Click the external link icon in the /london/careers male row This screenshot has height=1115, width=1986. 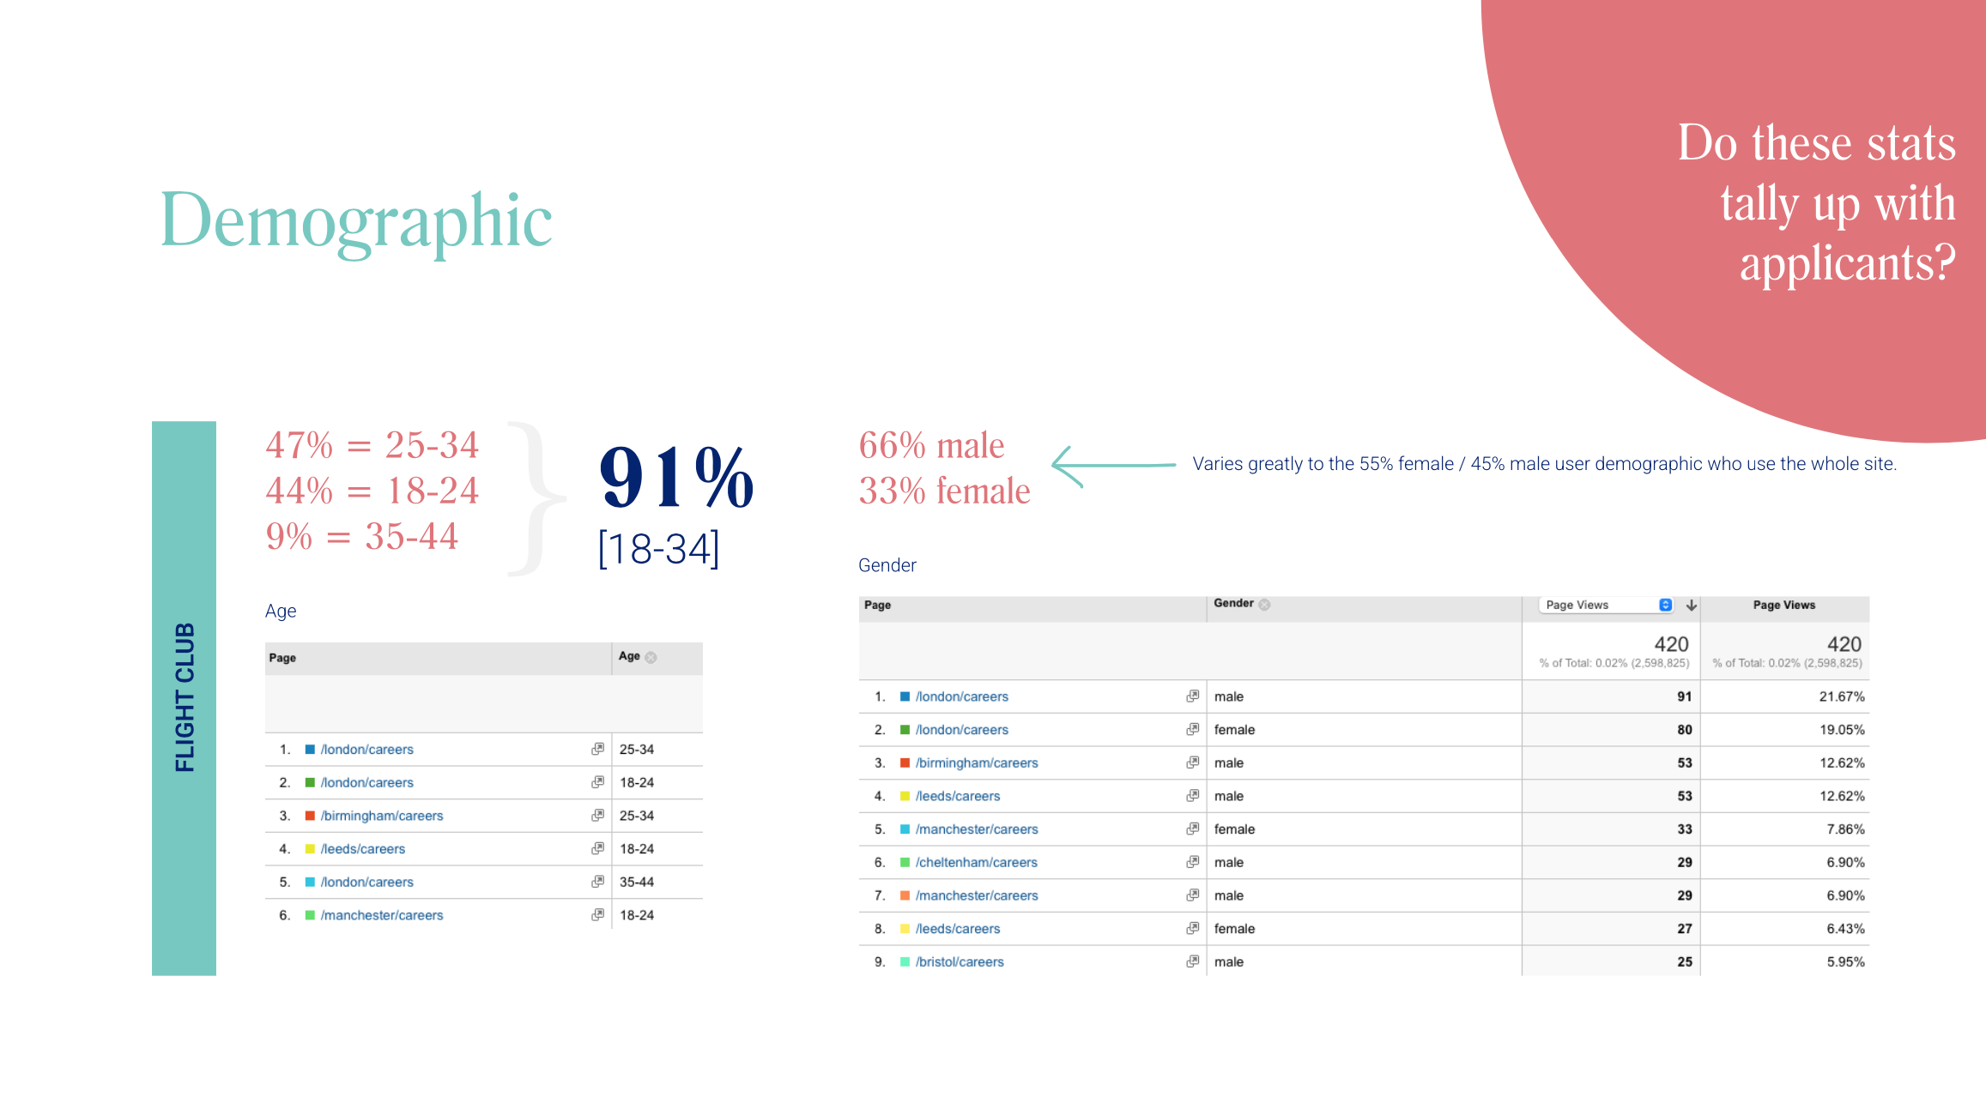[1192, 696]
